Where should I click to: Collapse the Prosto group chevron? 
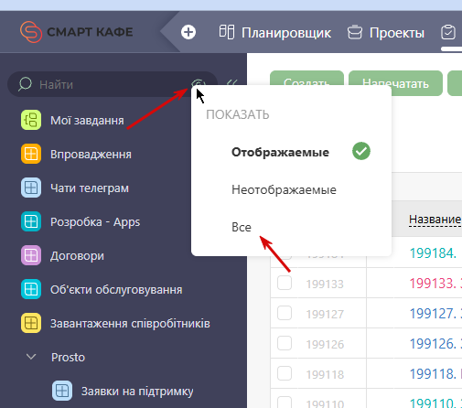pos(31,357)
